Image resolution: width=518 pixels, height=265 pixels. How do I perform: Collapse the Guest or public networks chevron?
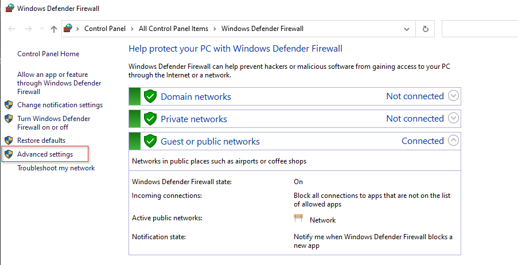tap(454, 141)
